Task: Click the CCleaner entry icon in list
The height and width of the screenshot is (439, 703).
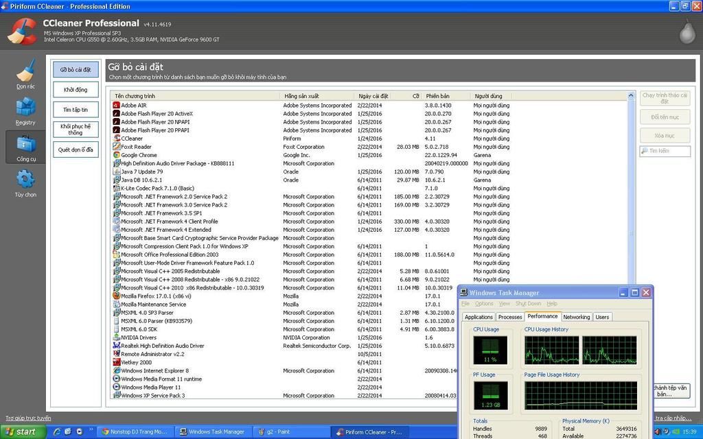Action: pyautogui.click(x=117, y=139)
